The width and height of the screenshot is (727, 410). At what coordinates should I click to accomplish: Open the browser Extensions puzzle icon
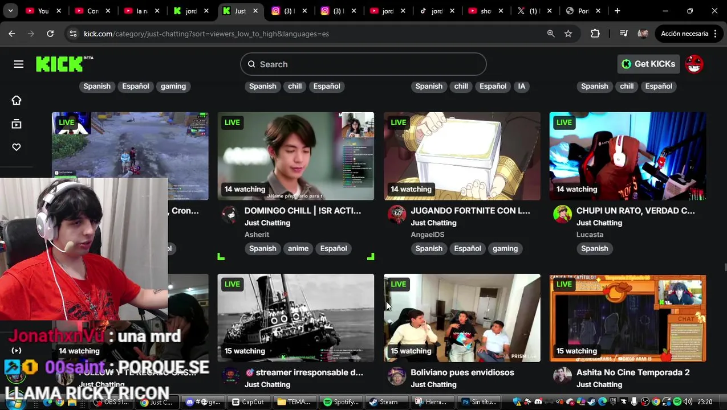pyautogui.click(x=595, y=34)
